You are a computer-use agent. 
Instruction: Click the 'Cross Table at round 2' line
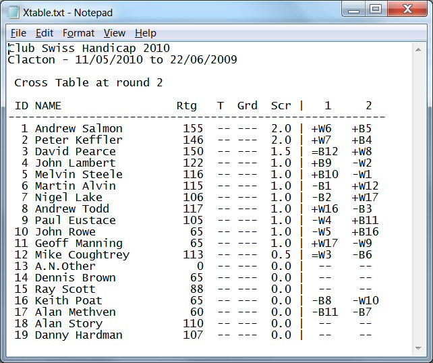point(88,82)
